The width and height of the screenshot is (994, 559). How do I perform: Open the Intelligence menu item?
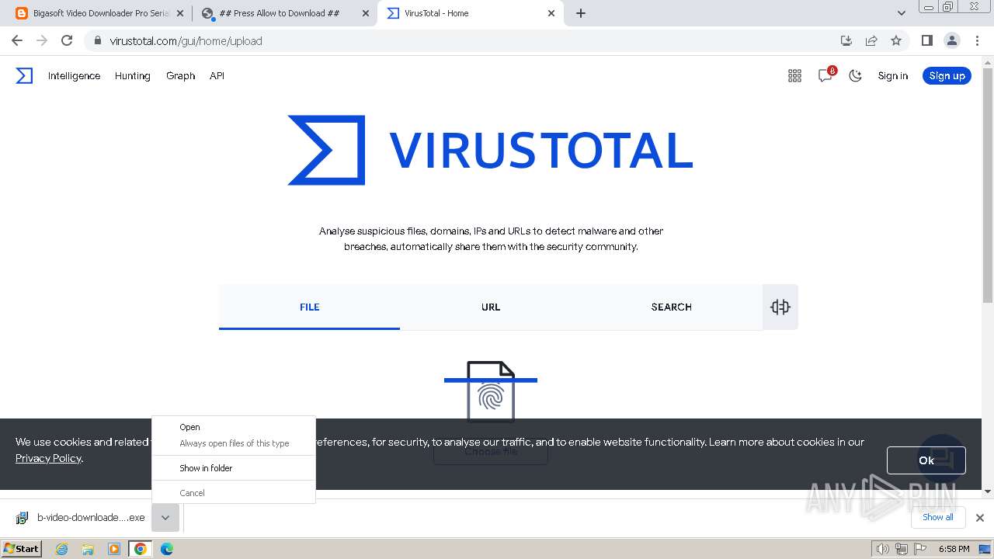[74, 75]
